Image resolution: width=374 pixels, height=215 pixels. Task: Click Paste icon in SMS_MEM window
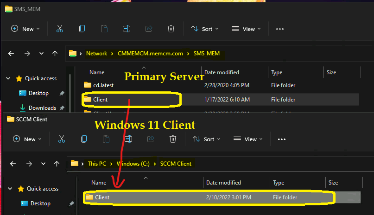pos(104,29)
